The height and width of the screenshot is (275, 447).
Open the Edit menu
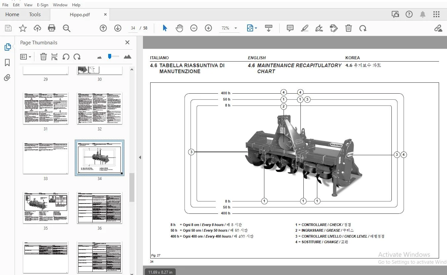click(x=16, y=5)
